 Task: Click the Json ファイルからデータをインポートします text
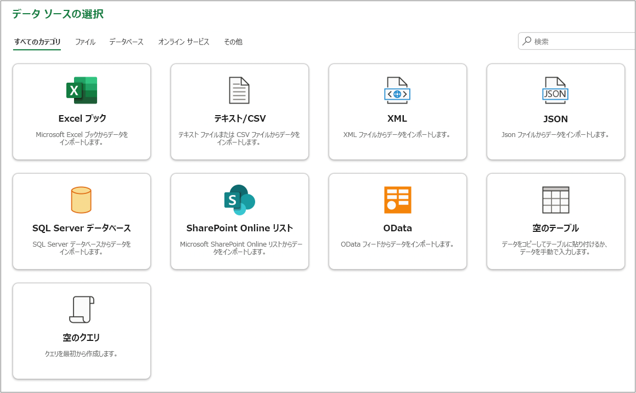tap(555, 134)
